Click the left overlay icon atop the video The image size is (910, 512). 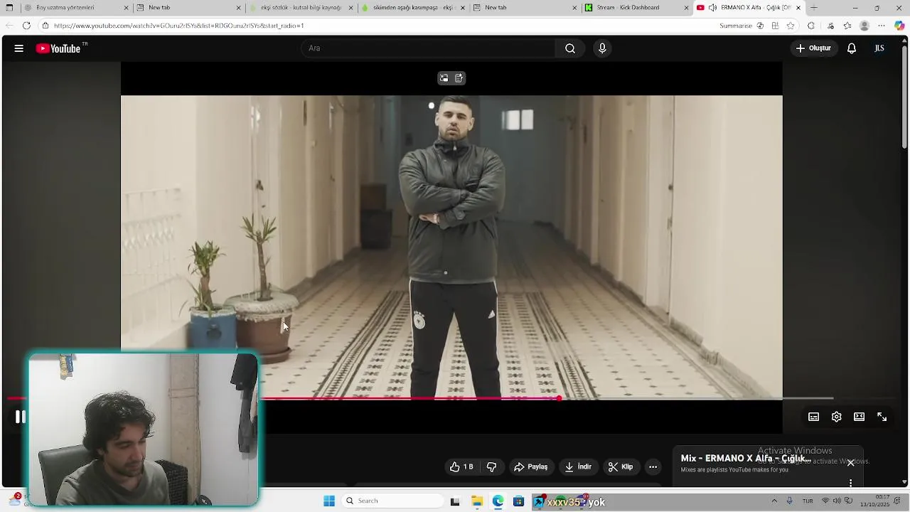click(x=444, y=78)
